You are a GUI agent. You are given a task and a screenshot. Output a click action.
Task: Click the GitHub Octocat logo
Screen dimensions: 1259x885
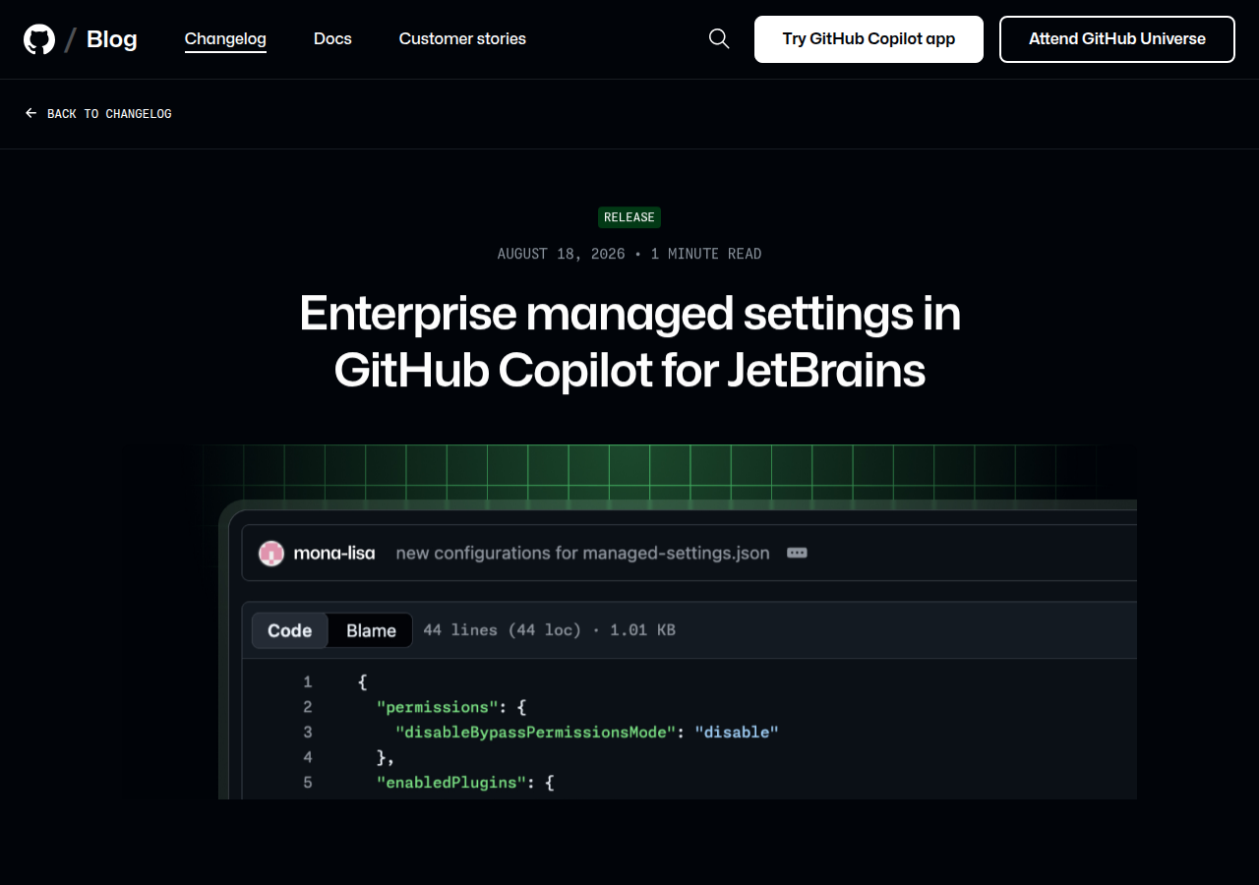[x=39, y=39]
